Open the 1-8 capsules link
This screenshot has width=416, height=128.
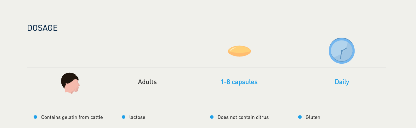pos(239,82)
